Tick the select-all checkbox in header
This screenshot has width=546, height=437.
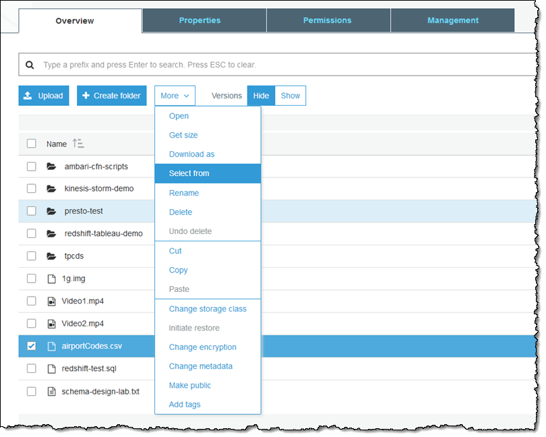pos(32,144)
